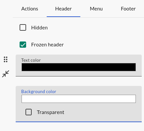Viewport: 144px width, 131px height.
Task: Open the black Text color swatch
Action: [x=79, y=67]
